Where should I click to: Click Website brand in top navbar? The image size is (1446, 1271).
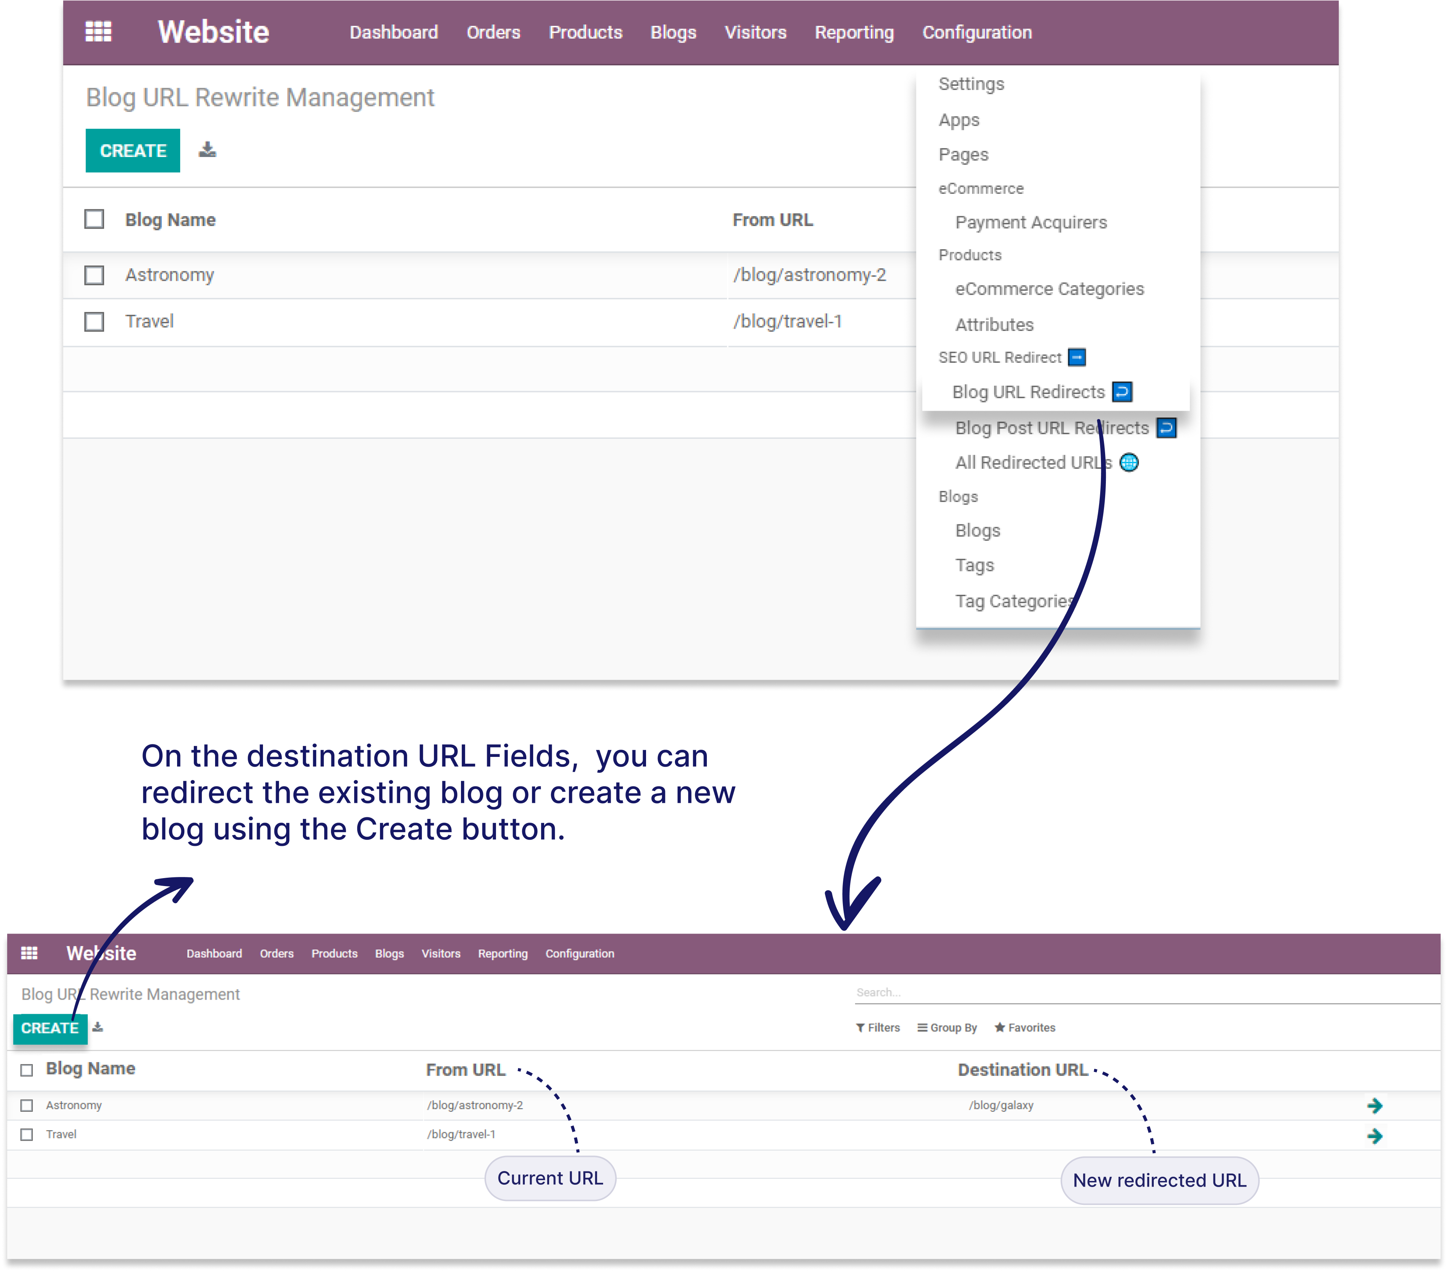[x=213, y=32]
